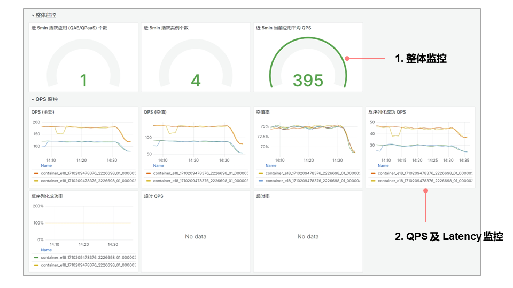Viewport: 513px width, 288px height.
Task: Click the 近 5min 当前应用平均 QPS panel title
Action: click(283, 28)
